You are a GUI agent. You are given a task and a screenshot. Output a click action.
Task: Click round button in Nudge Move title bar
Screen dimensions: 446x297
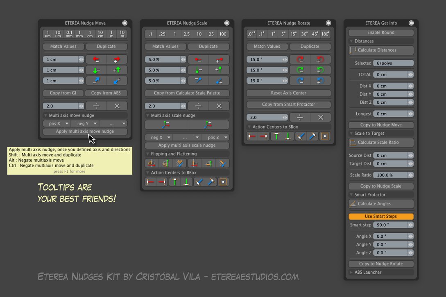[125, 23]
